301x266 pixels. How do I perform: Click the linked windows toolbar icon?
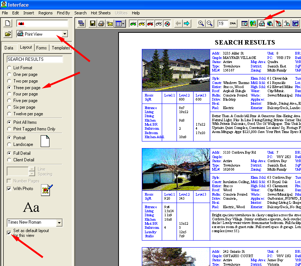tap(81, 24)
